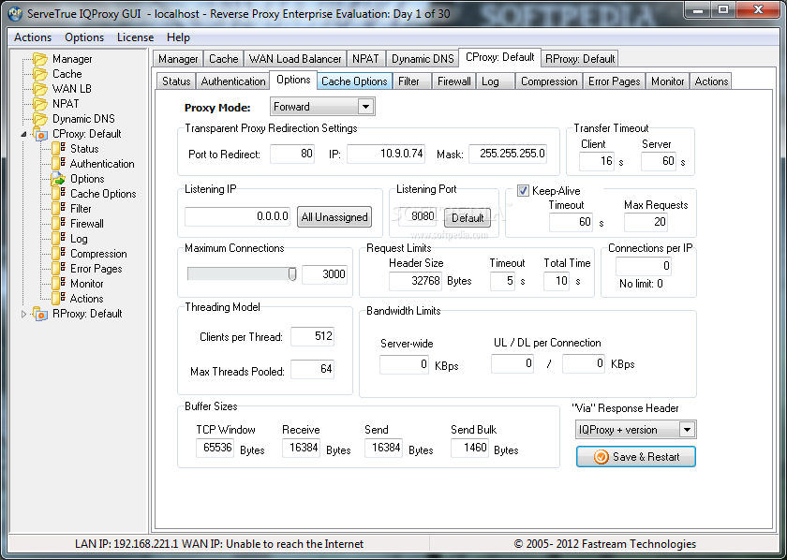Select the Monitor item in the tree

click(x=87, y=284)
